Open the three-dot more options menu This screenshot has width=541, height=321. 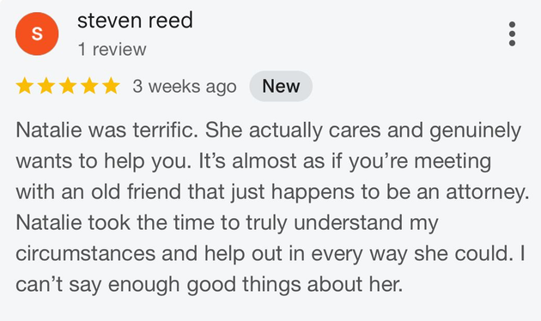point(512,33)
